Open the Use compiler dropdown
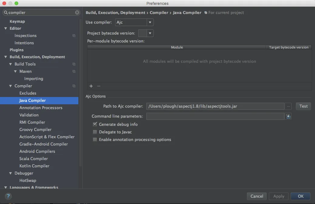 click(134, 22)
